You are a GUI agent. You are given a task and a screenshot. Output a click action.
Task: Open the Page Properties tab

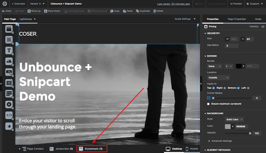(x=237, y=19)
